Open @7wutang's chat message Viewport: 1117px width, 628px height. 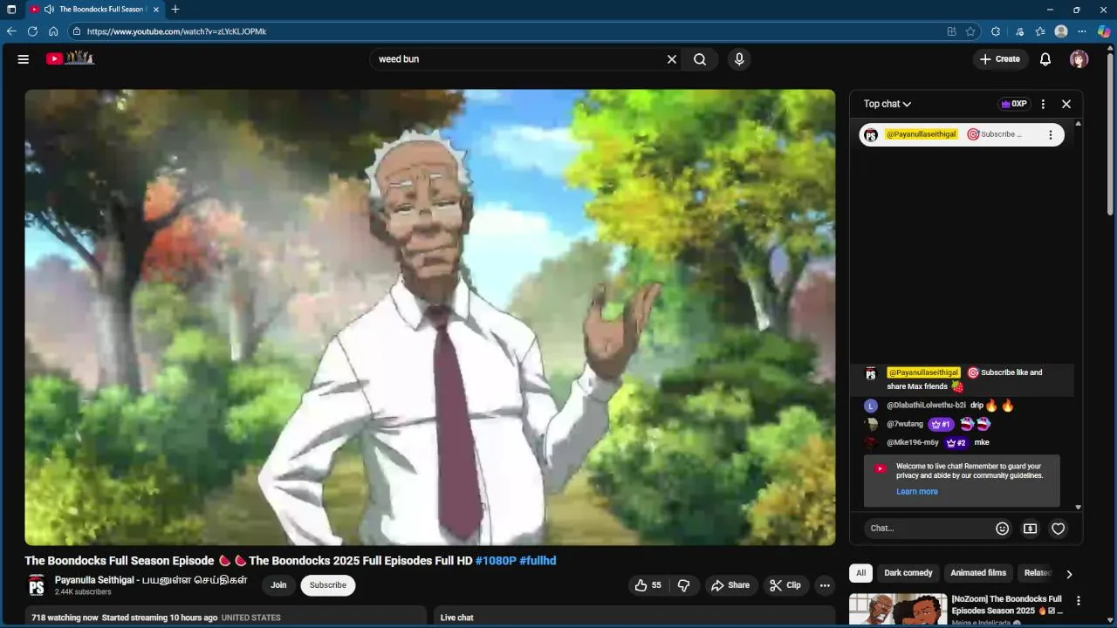pos(962,424)
